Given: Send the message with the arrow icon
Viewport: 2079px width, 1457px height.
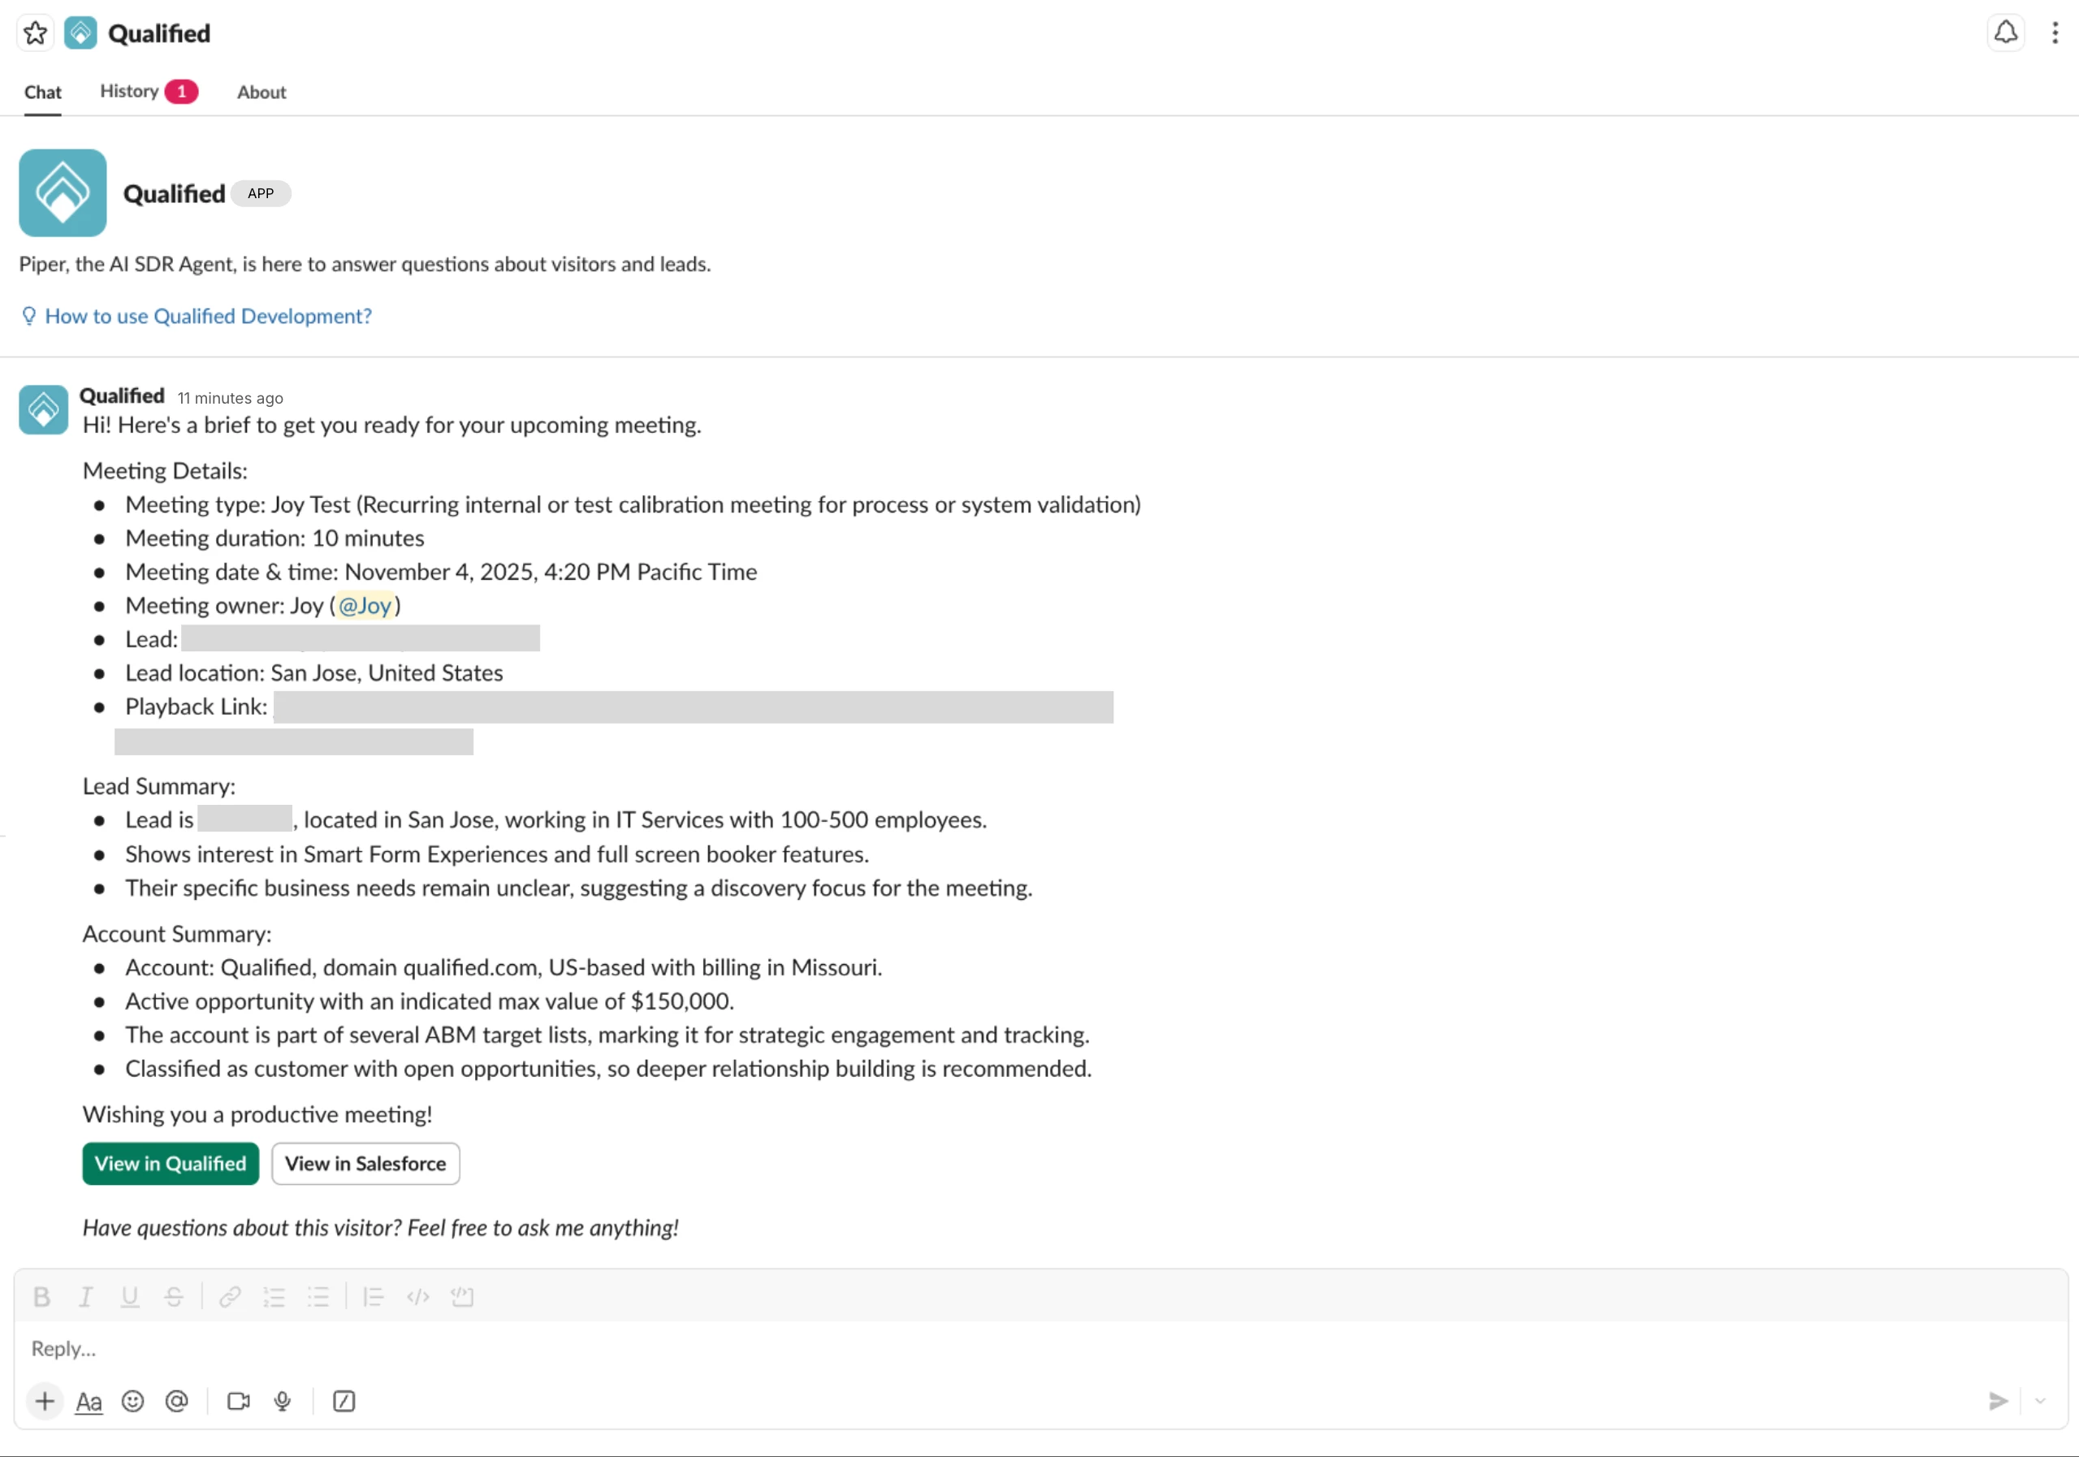Looking at the screenshot, I should (1999, 1402).
